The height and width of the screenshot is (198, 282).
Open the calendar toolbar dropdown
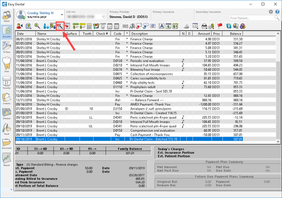coord(195,26)
